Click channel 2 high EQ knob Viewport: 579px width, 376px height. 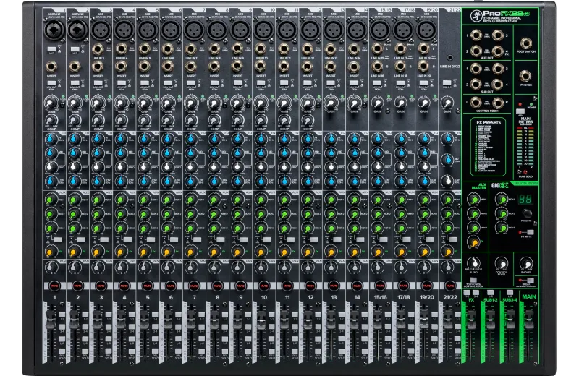coord(75,140)
